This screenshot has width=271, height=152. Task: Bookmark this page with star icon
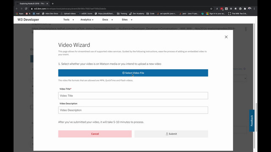pos(211,8)
